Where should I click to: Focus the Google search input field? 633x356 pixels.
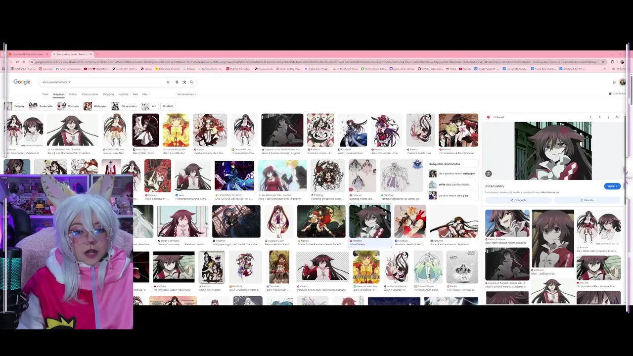tap(102, 82)
